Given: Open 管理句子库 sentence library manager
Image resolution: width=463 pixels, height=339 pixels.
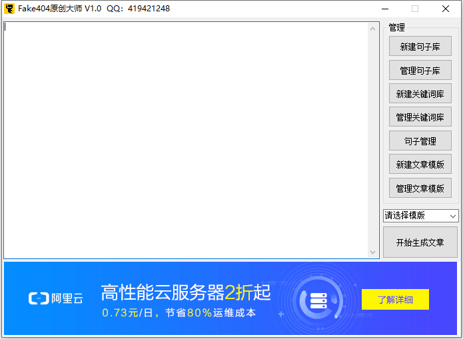Looking at the screenshot, I should (420, 70).
